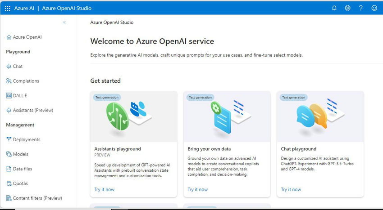The width and height of the screenshot is (383, 210).
Task: Click the Azure OpenAI home icon
Action: tap(9, 37)
